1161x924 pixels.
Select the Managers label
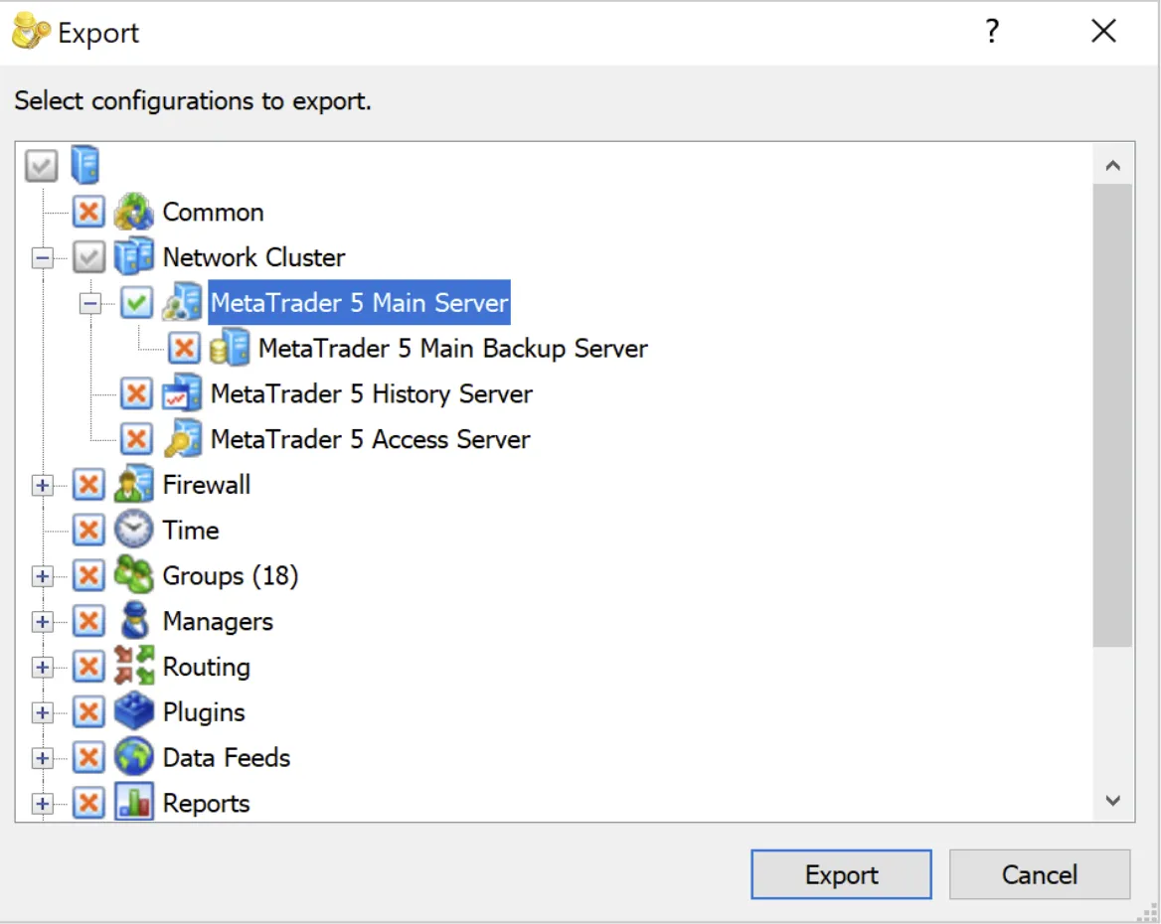click(218, 622)
